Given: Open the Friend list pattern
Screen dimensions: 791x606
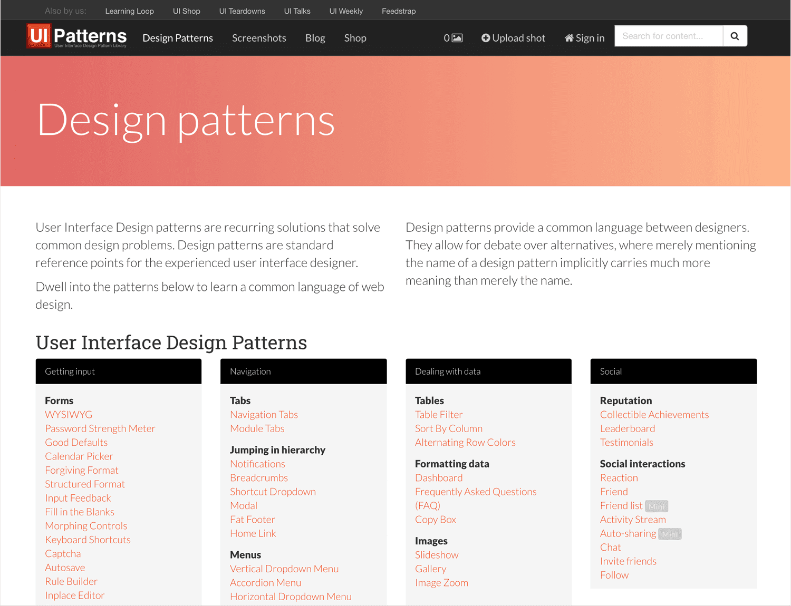Looking at the screenshot, I should pyautogui.click(x=621, y=505).
